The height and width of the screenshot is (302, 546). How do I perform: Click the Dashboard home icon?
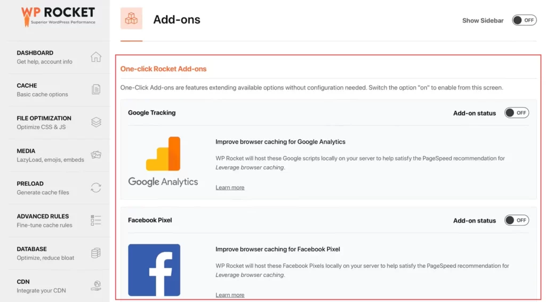(x=96, y=57)
